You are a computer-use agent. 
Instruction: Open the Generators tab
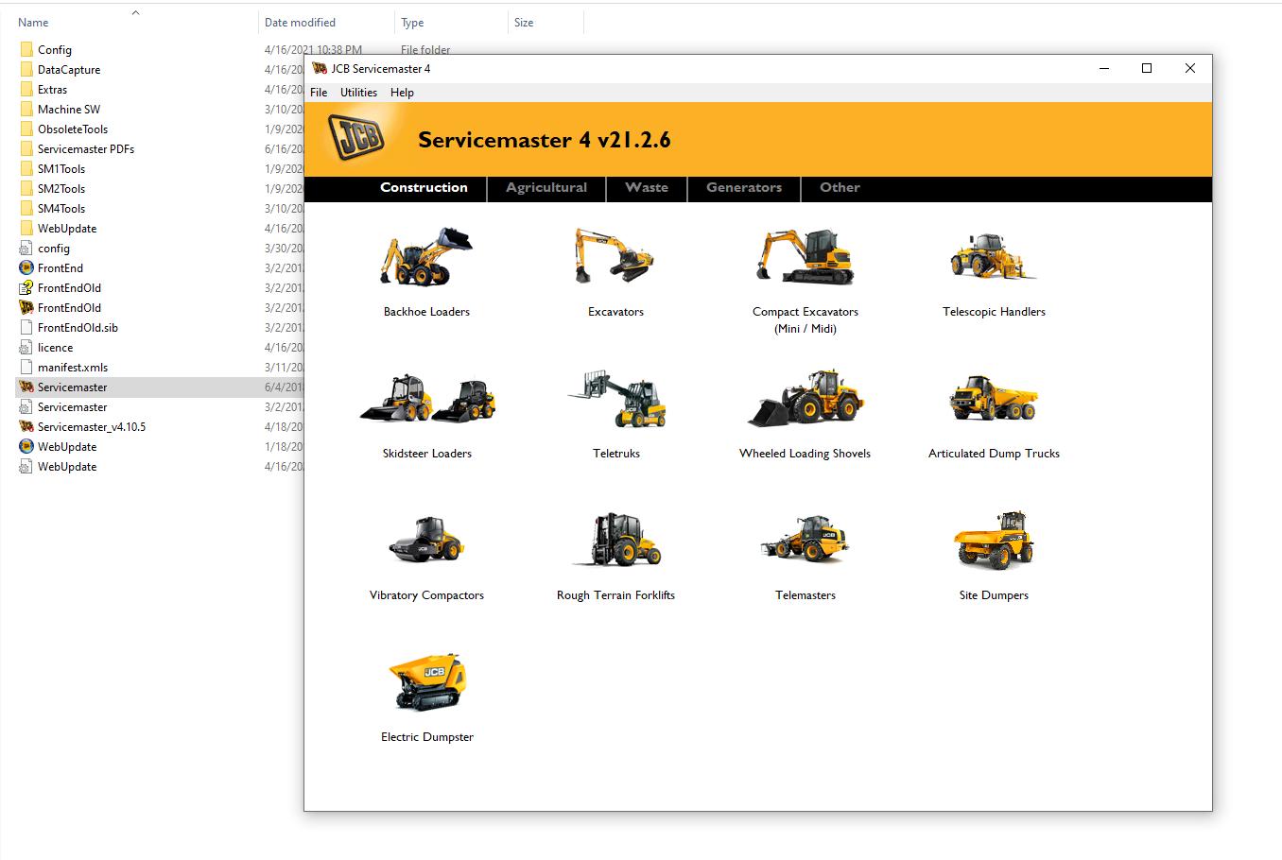click(x=743, y=188)
